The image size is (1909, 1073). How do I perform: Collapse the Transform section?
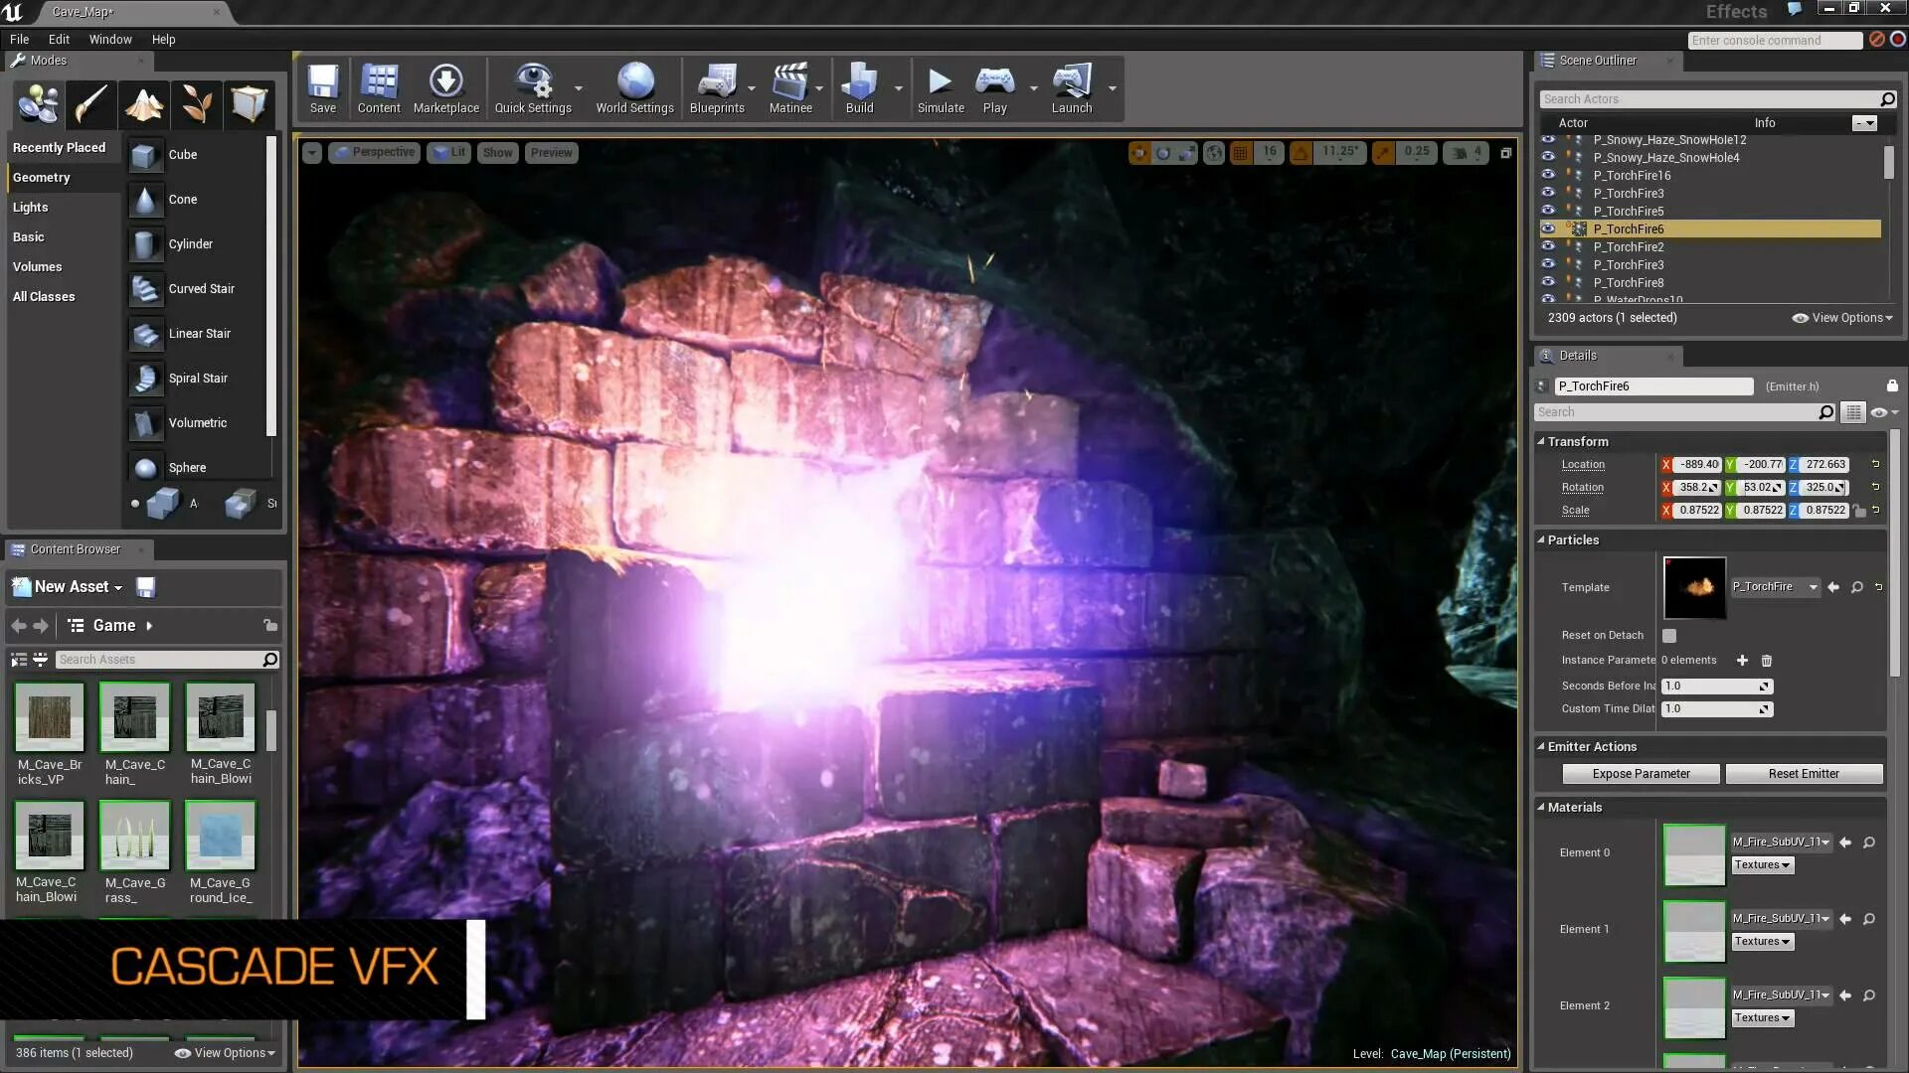(x=1577, y=441)
